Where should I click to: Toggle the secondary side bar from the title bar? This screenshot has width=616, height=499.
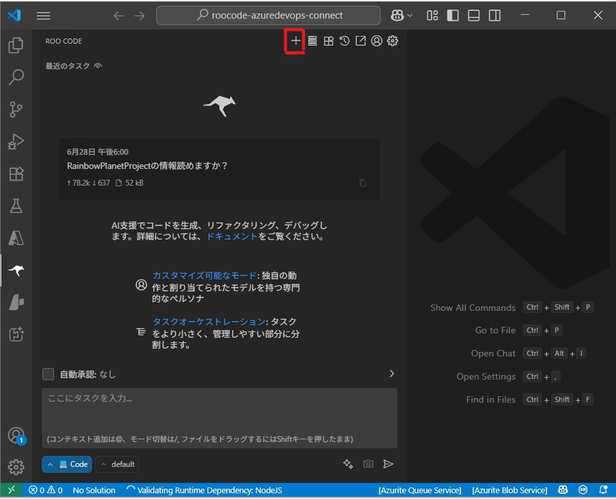pos(494,15)
